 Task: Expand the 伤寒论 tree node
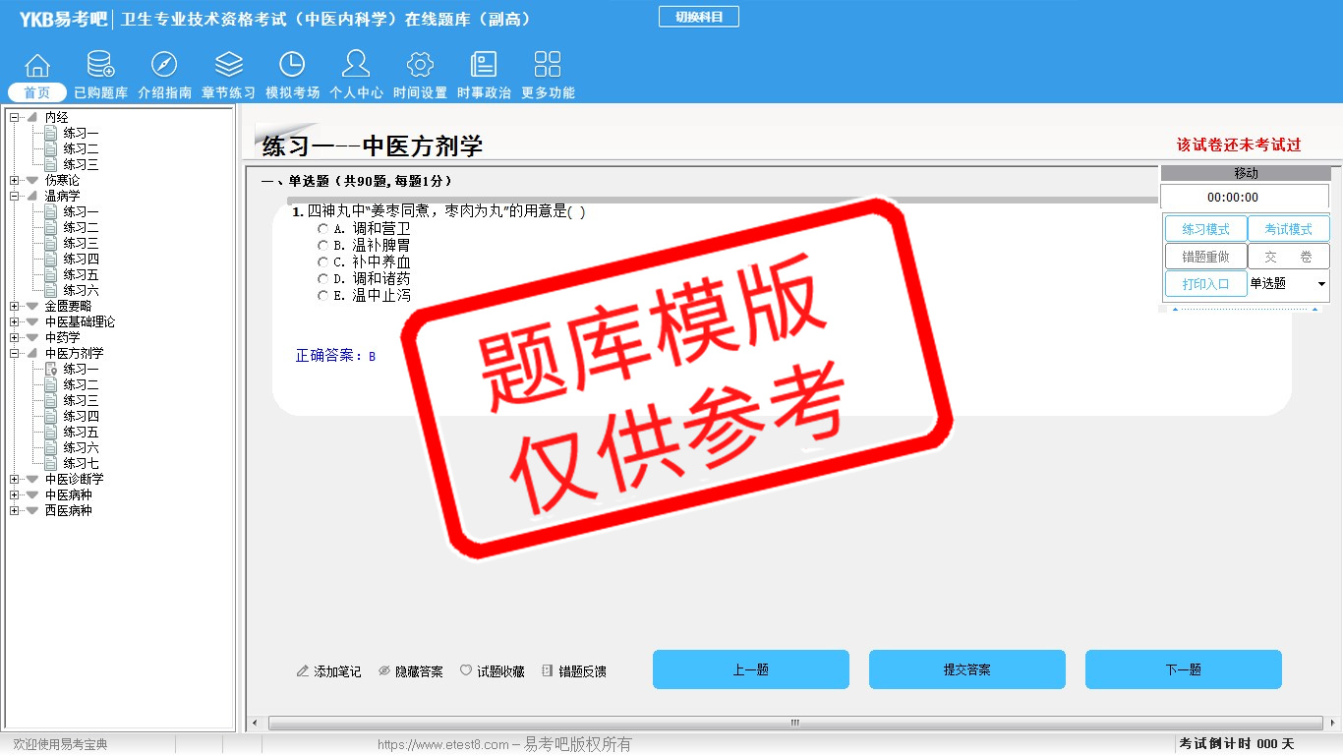coord(15,180)
